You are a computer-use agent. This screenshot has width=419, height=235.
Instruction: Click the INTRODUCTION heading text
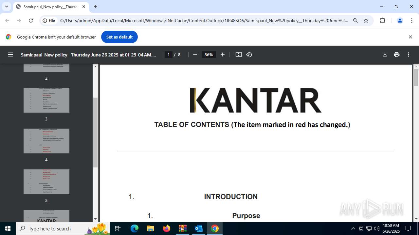click(x=231, y=196)
